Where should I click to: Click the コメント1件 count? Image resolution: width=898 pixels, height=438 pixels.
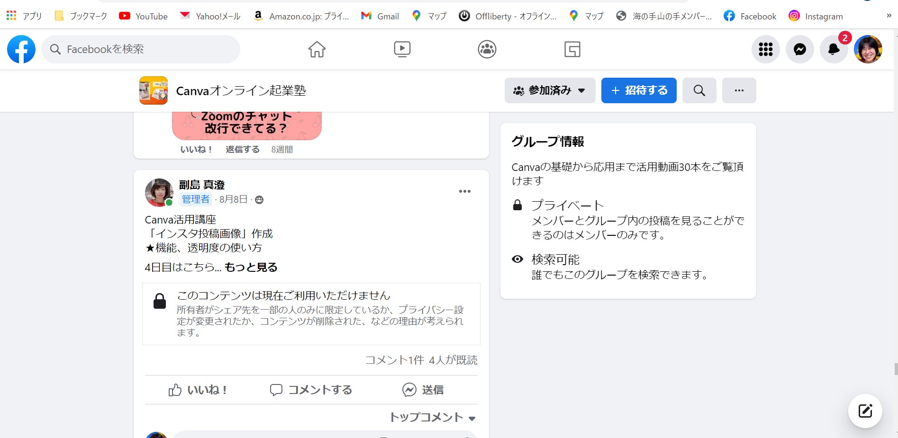tap(395, 360)
